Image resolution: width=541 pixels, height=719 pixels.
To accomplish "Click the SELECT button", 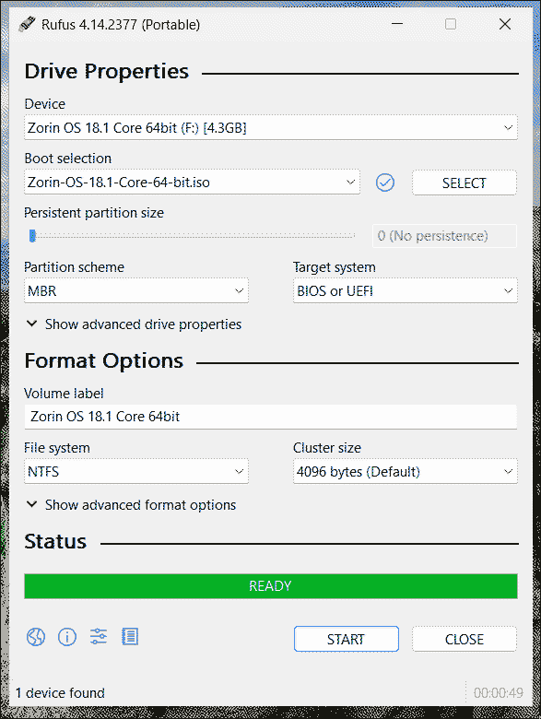I will 464,183.
